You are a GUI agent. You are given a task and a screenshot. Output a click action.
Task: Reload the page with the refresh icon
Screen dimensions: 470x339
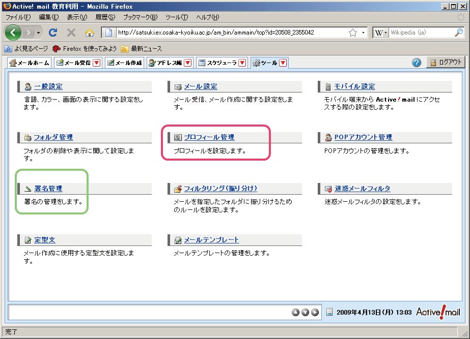point(53,33)
